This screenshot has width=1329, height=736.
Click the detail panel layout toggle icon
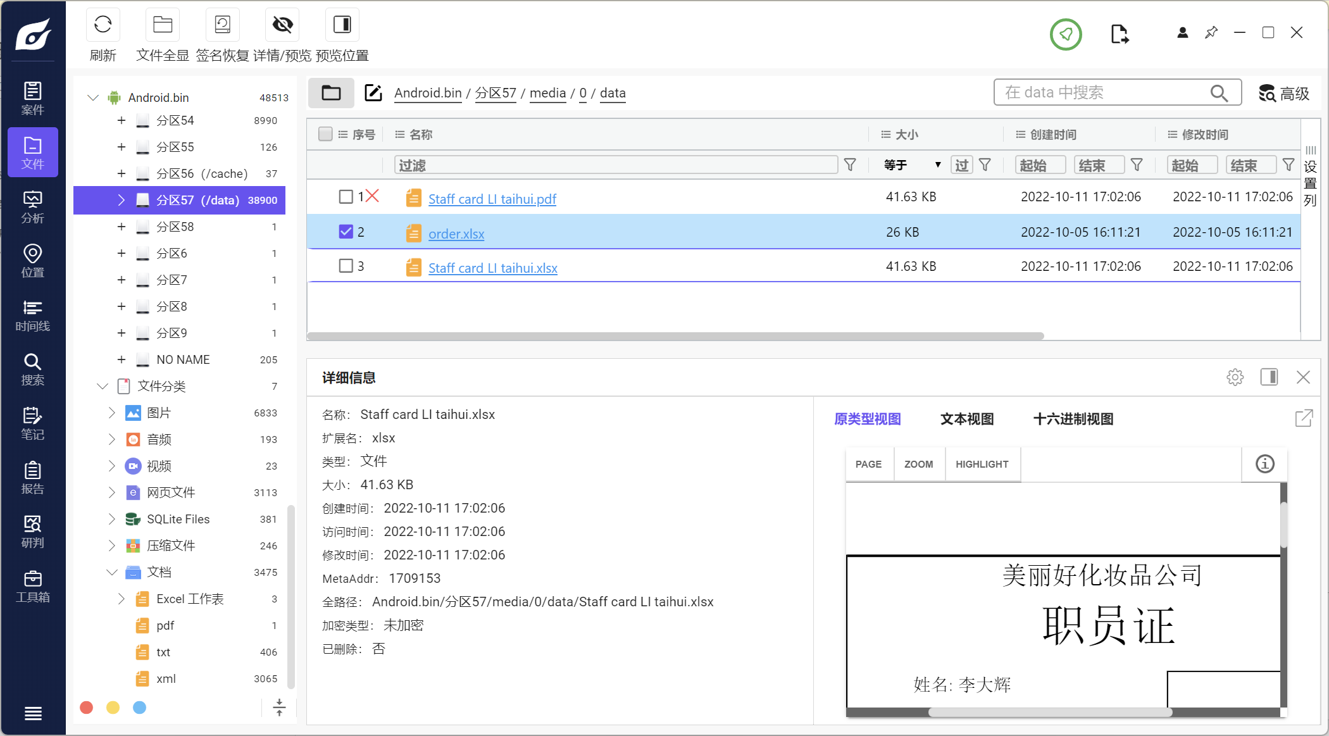tap(1269, 377)
